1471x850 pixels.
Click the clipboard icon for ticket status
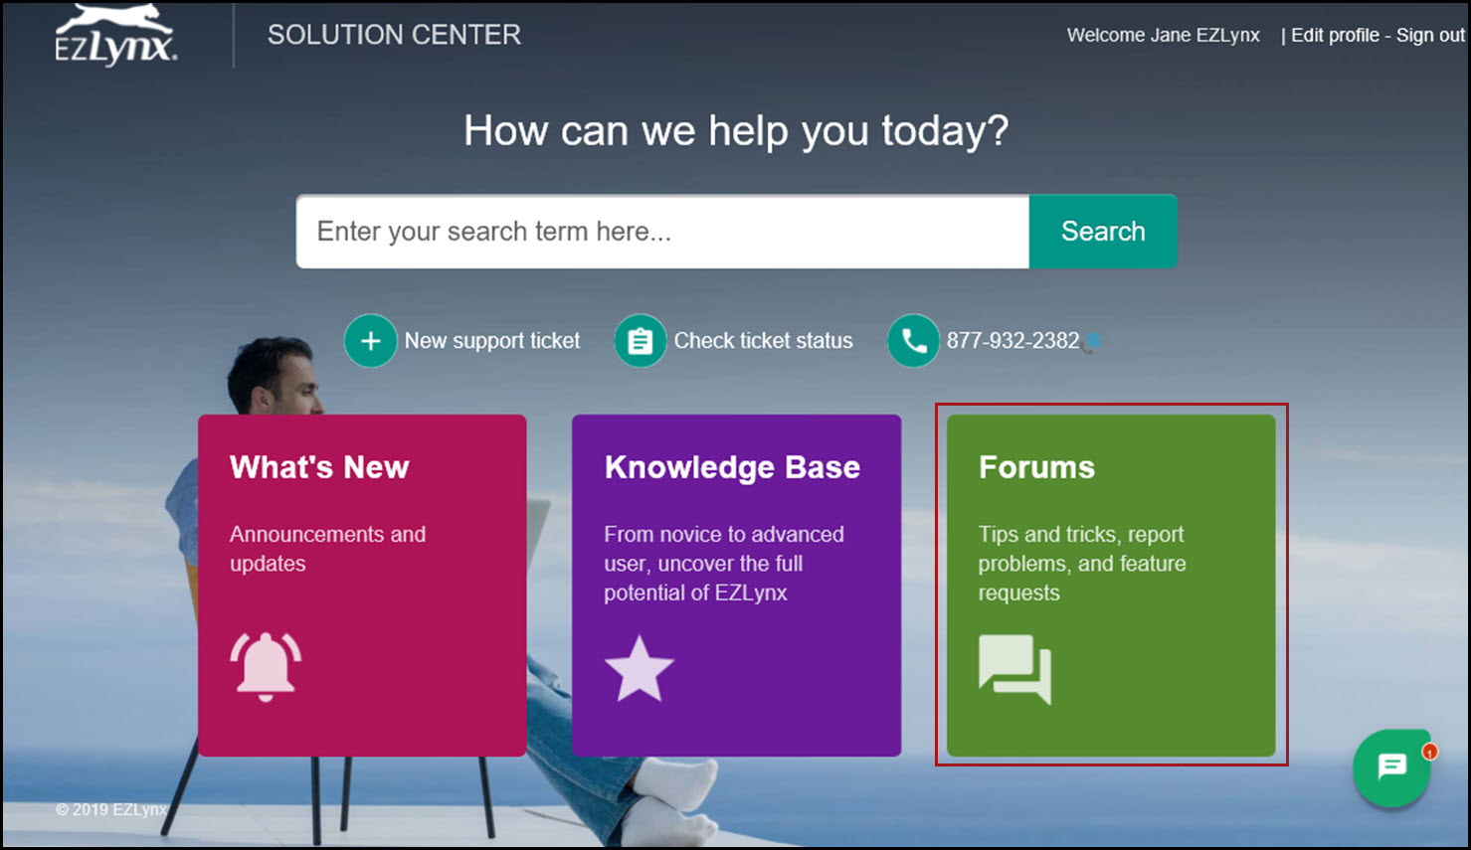(641, 341)
